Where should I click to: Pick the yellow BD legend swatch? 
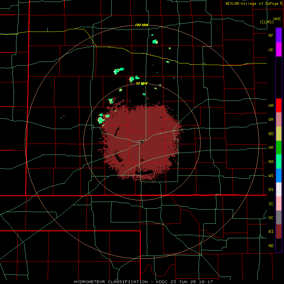[x=279, y=134]
